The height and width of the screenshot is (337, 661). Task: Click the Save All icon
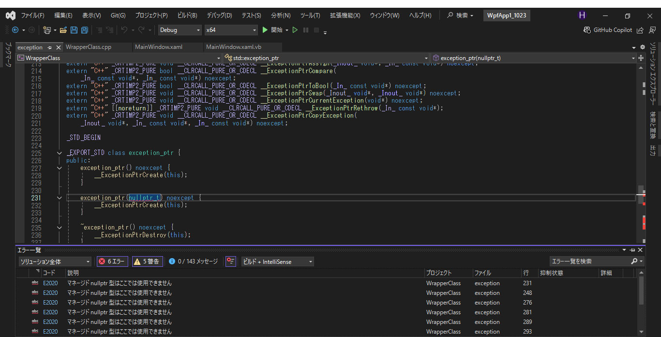tap(85, 30)
